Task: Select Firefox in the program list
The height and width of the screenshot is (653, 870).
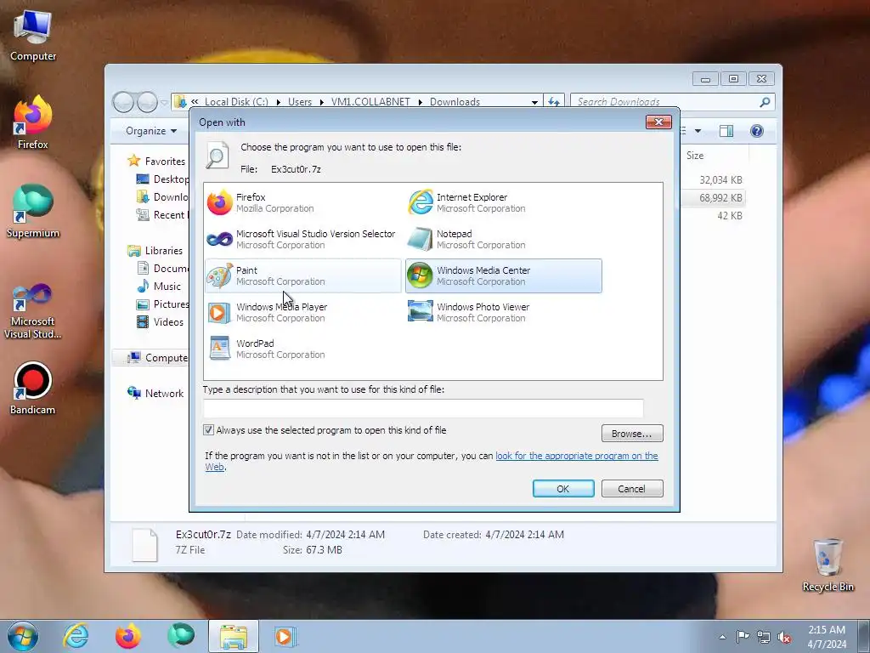Action: coord(303,202)
